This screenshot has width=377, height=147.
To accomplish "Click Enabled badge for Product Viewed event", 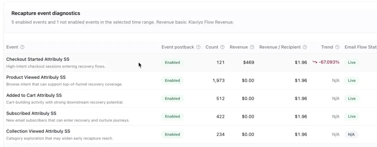I will 172,80.
